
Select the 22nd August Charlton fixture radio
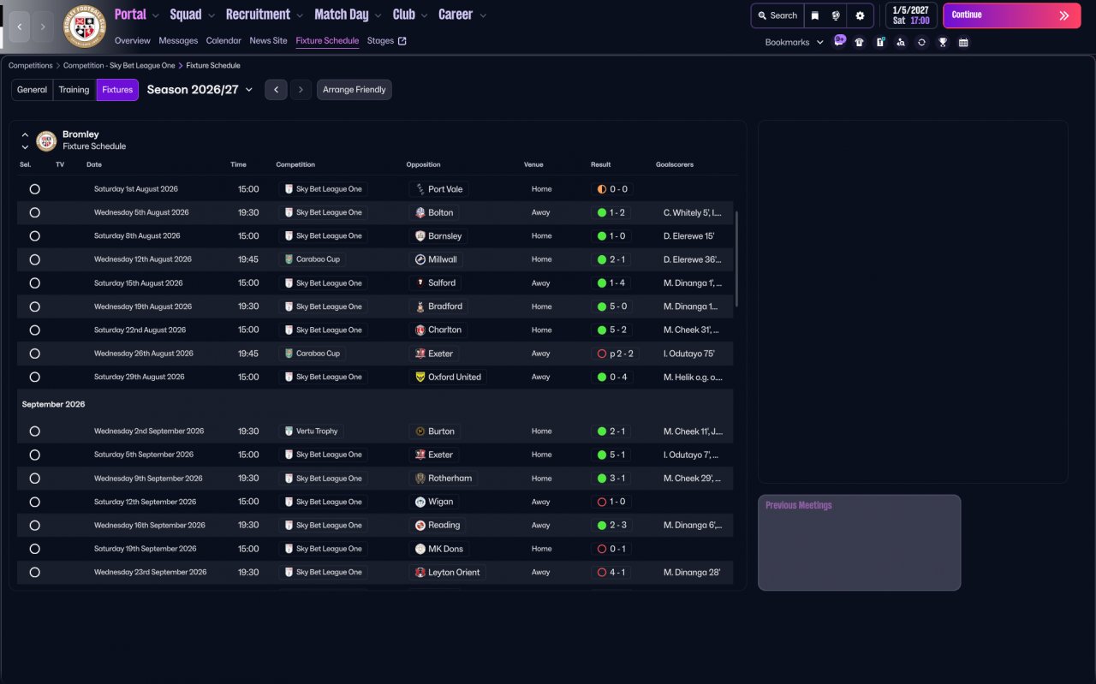[x=35, y=330]
